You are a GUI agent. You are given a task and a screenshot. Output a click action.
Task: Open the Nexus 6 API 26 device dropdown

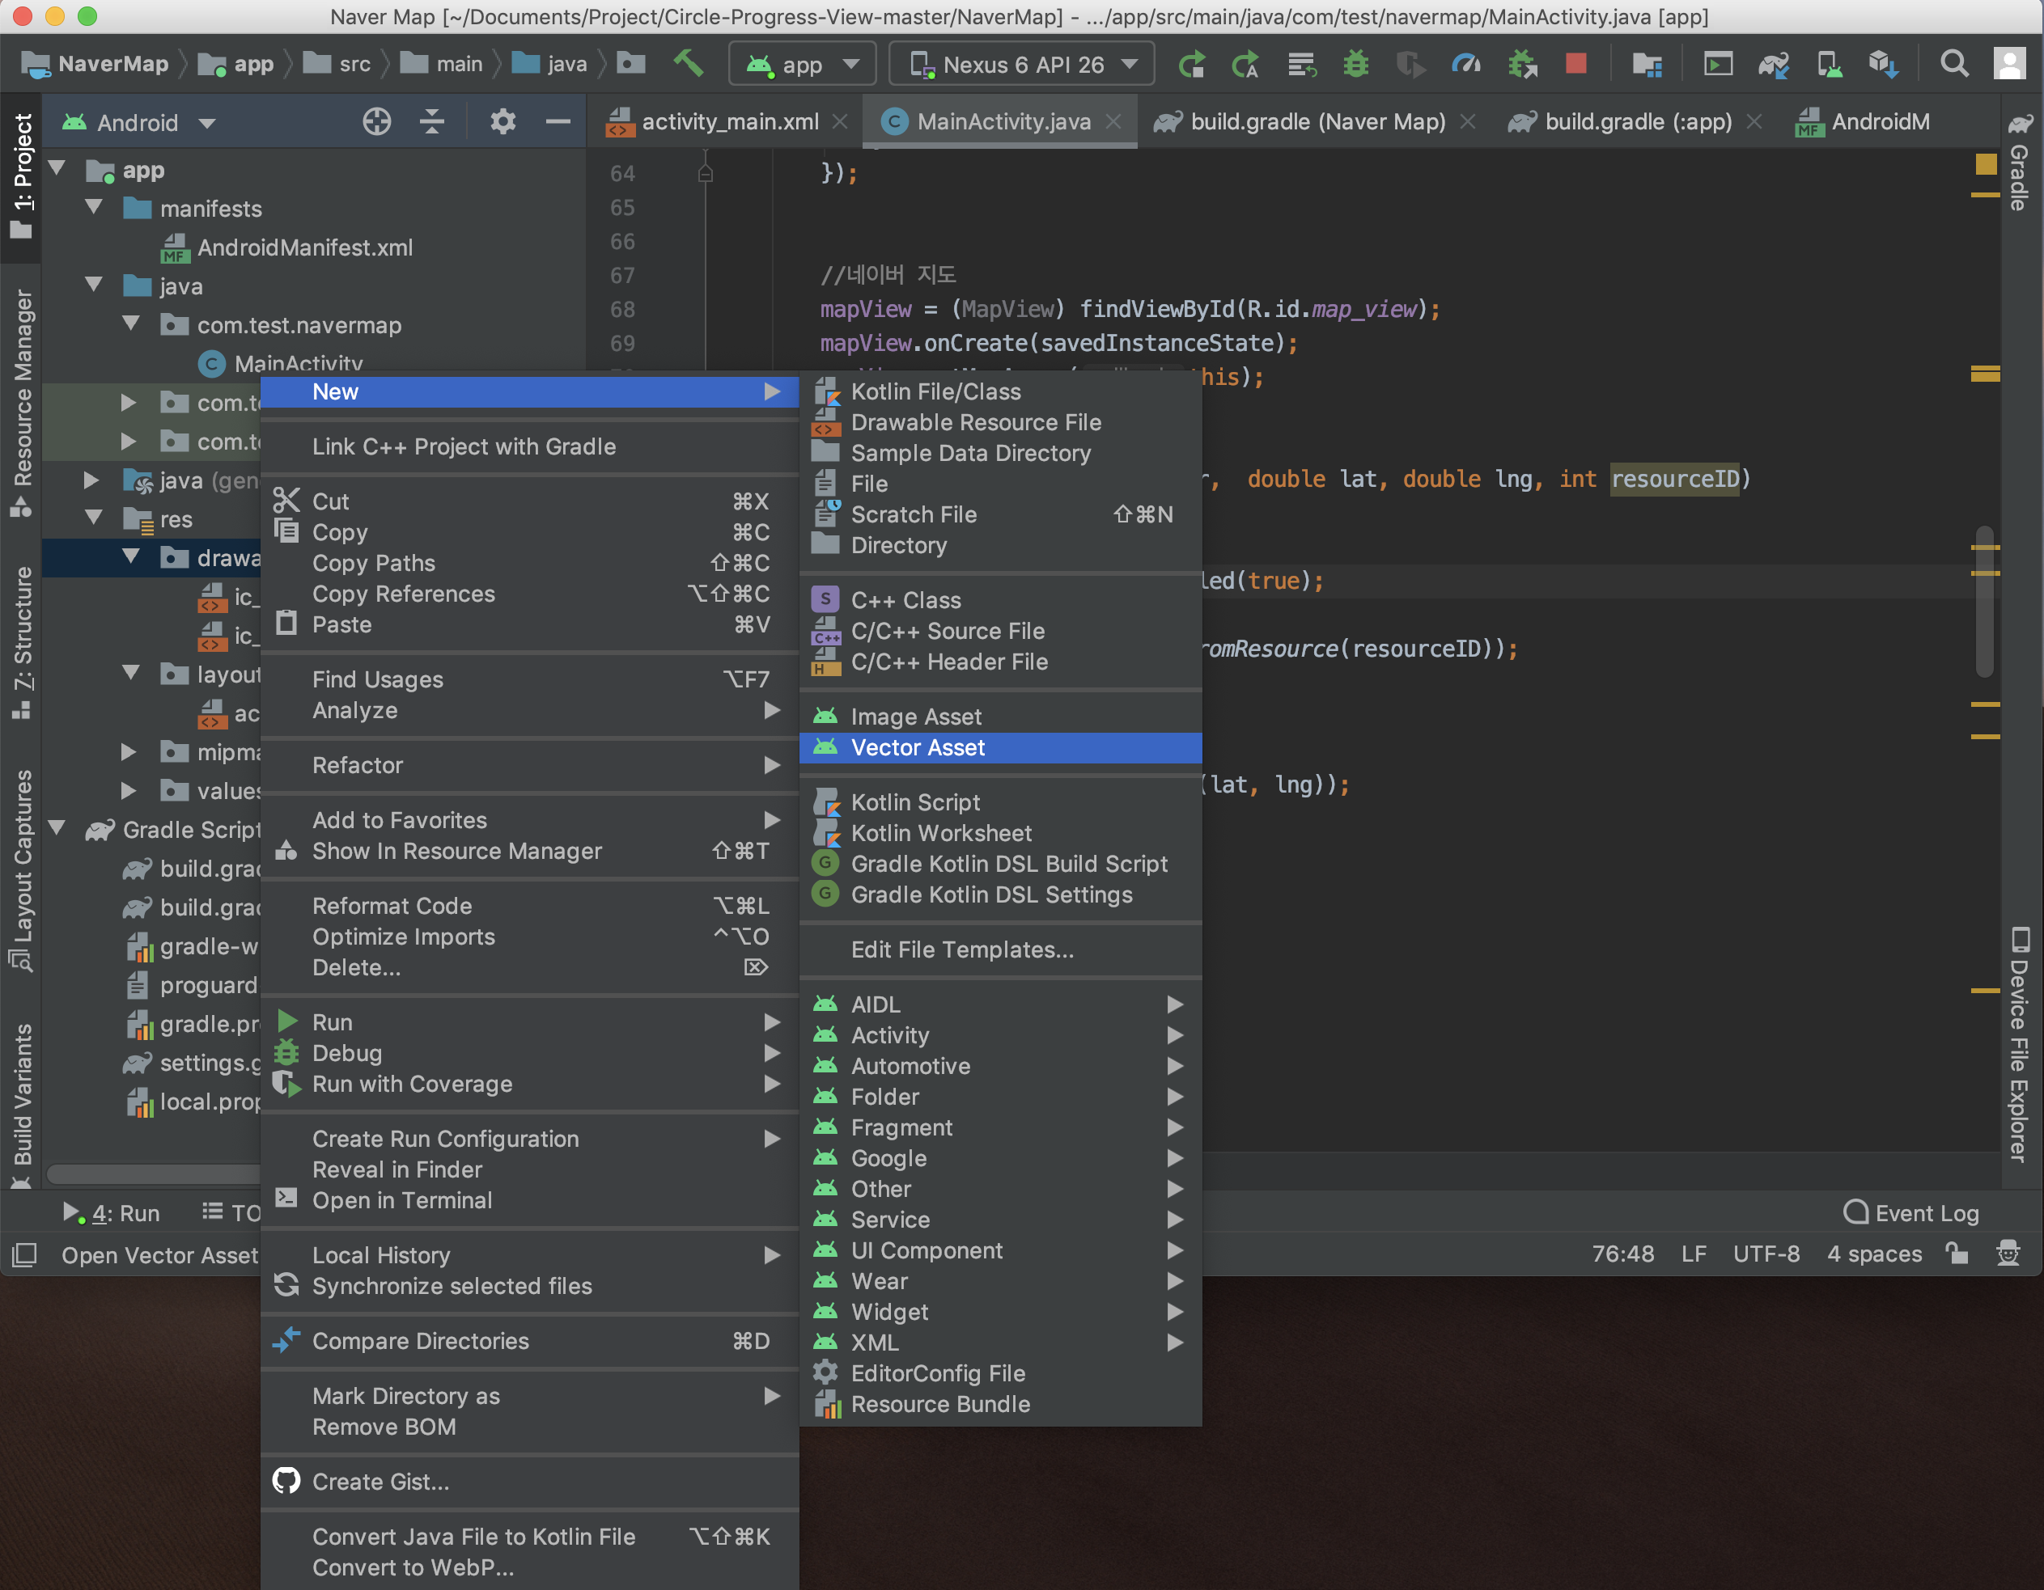tap(1022, 64)
